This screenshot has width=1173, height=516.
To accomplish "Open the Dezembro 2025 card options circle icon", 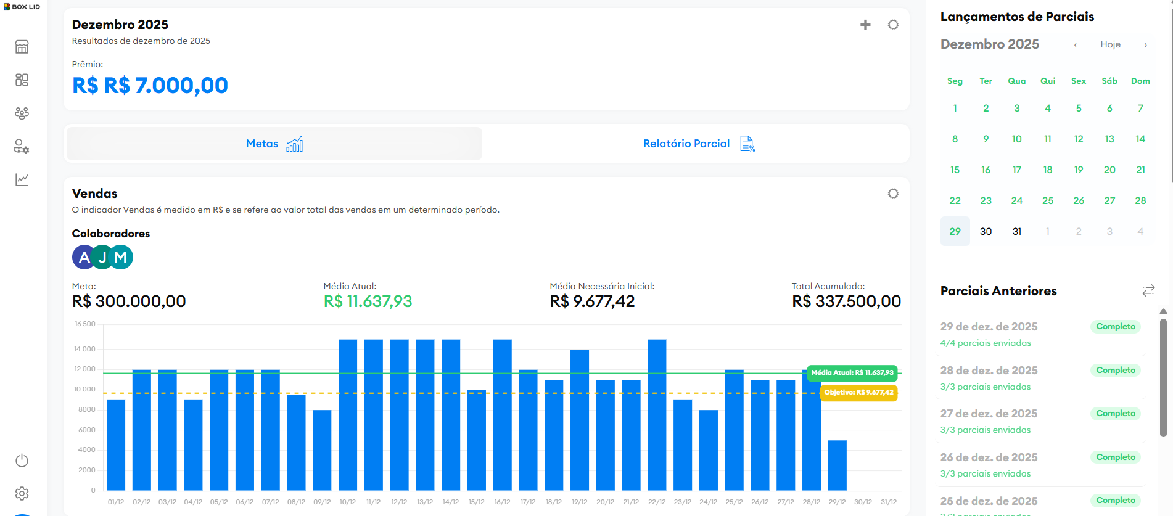I will point(892,25).
